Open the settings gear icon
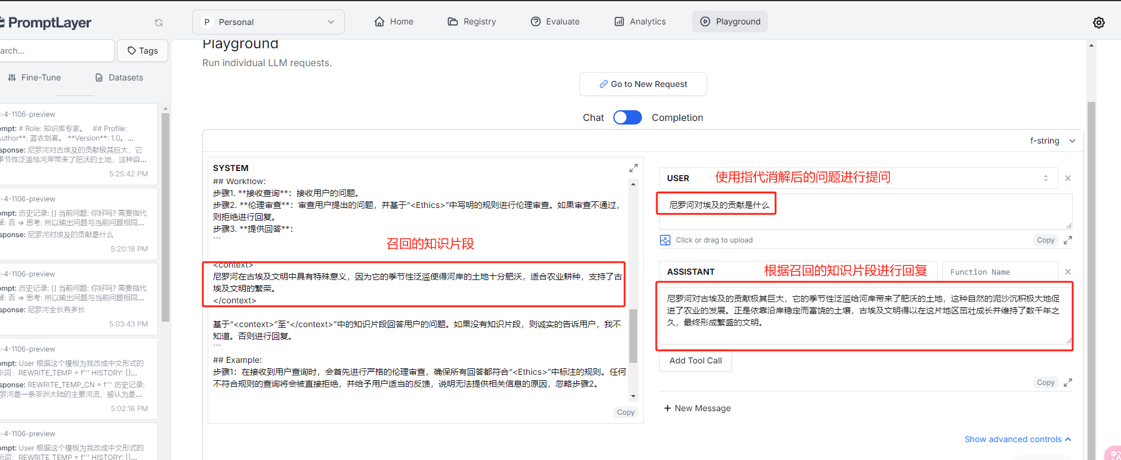This screenshot has height=460, width=1121. [1098, 23]
